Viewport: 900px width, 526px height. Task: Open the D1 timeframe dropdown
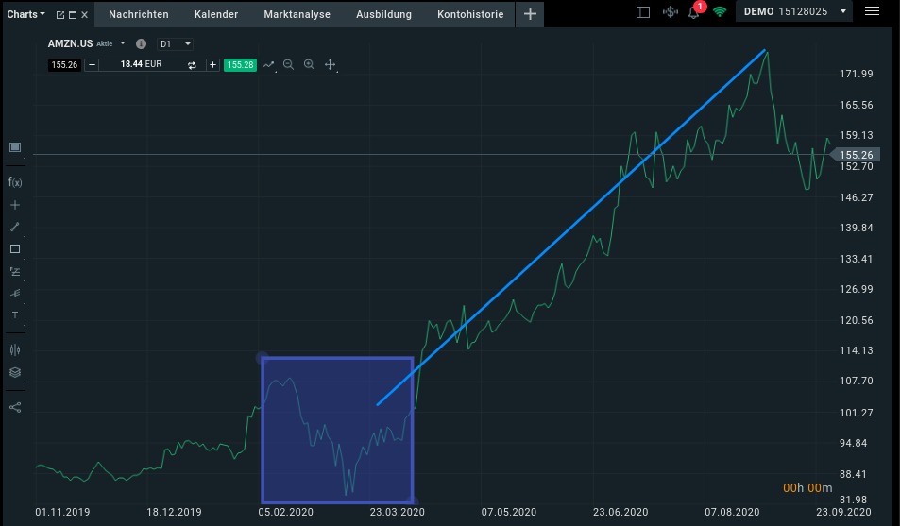[x=175, y=44]
